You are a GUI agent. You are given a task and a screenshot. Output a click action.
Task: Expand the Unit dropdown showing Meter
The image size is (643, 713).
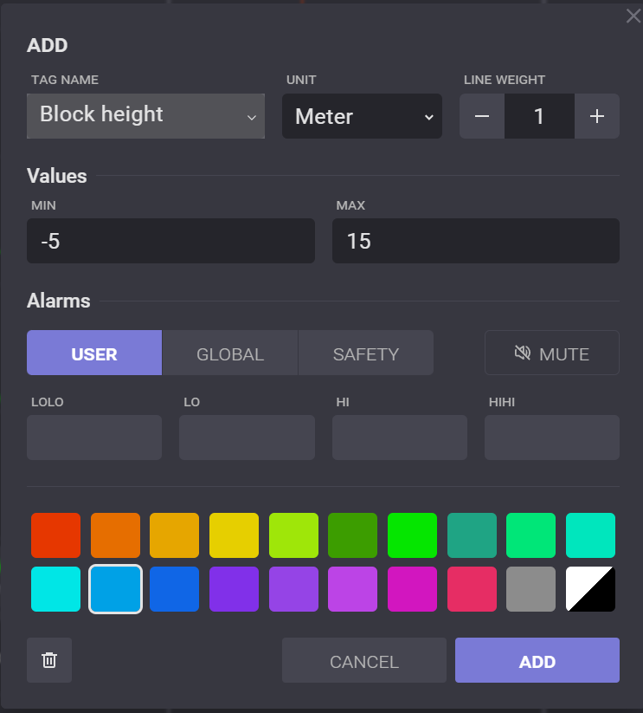362,116
